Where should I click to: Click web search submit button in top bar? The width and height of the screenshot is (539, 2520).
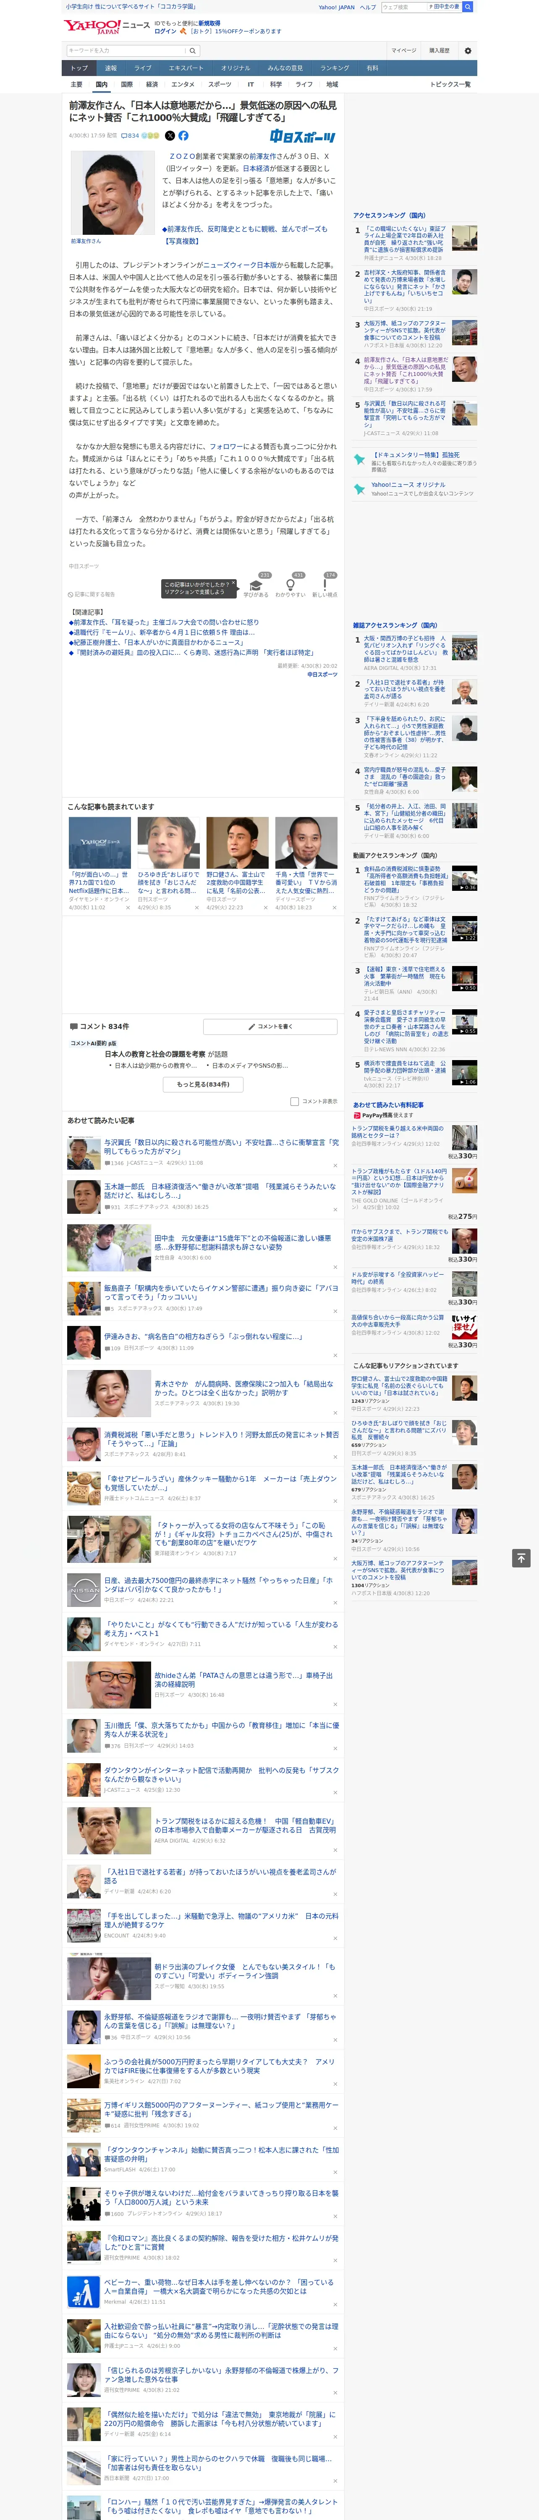468,7
